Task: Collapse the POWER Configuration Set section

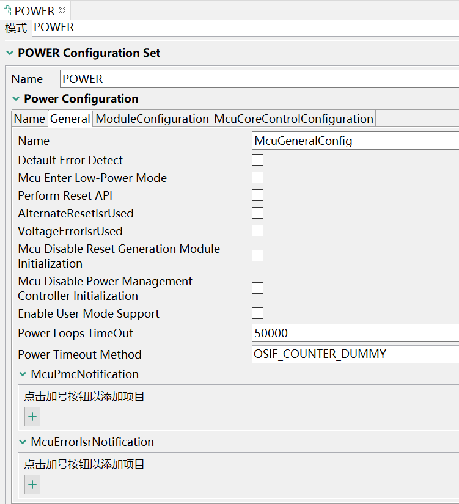Action: [x=10, y=53]
